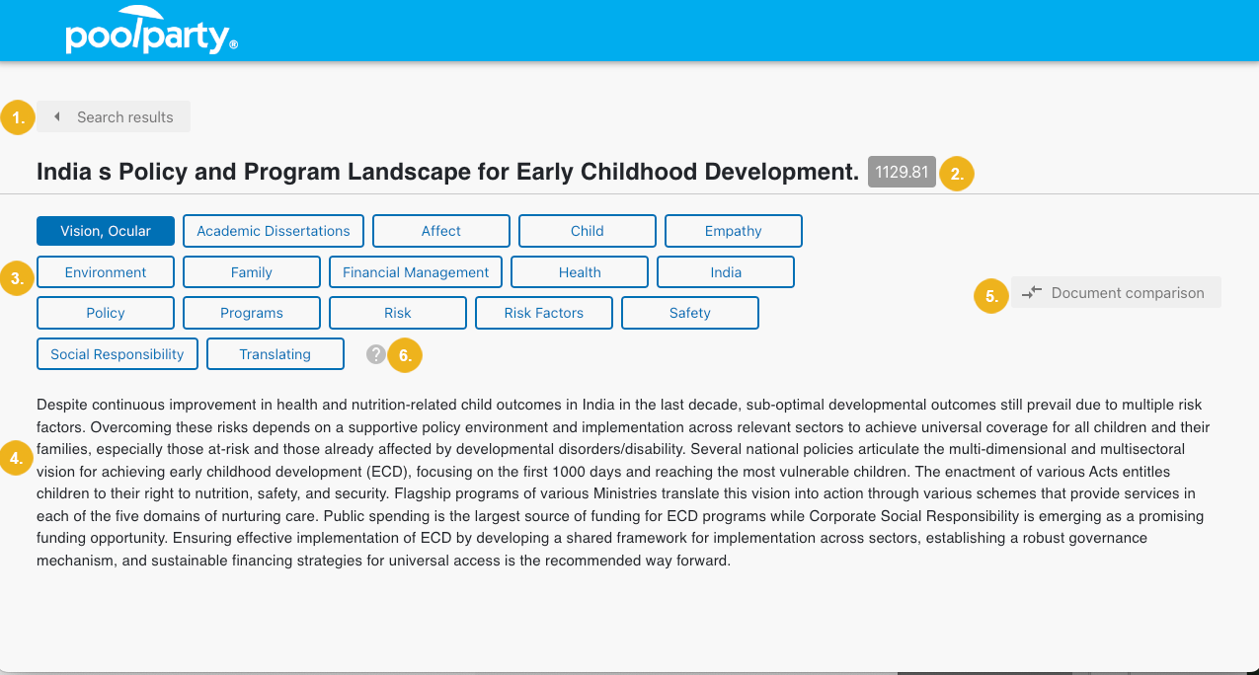Click the Child concept tag
This screenshot has width=1259, height=675.
point(588,231)
